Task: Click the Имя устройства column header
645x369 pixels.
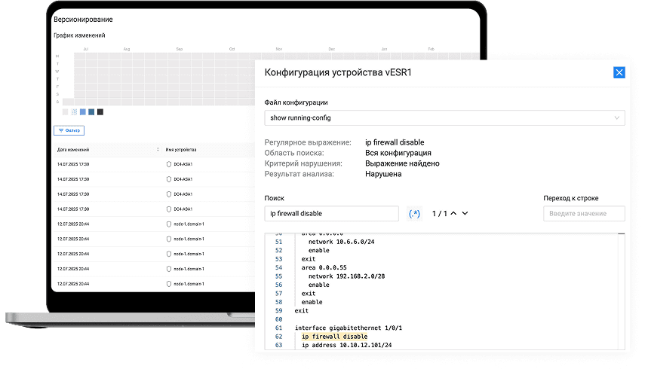Action: point(181,149)
